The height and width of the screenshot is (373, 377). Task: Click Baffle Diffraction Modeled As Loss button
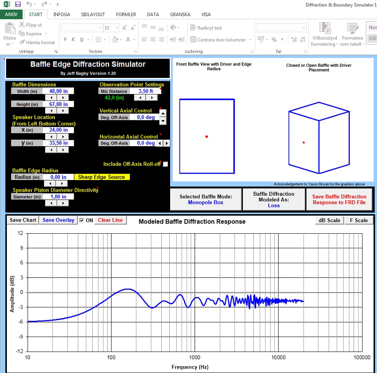(274, 199)
